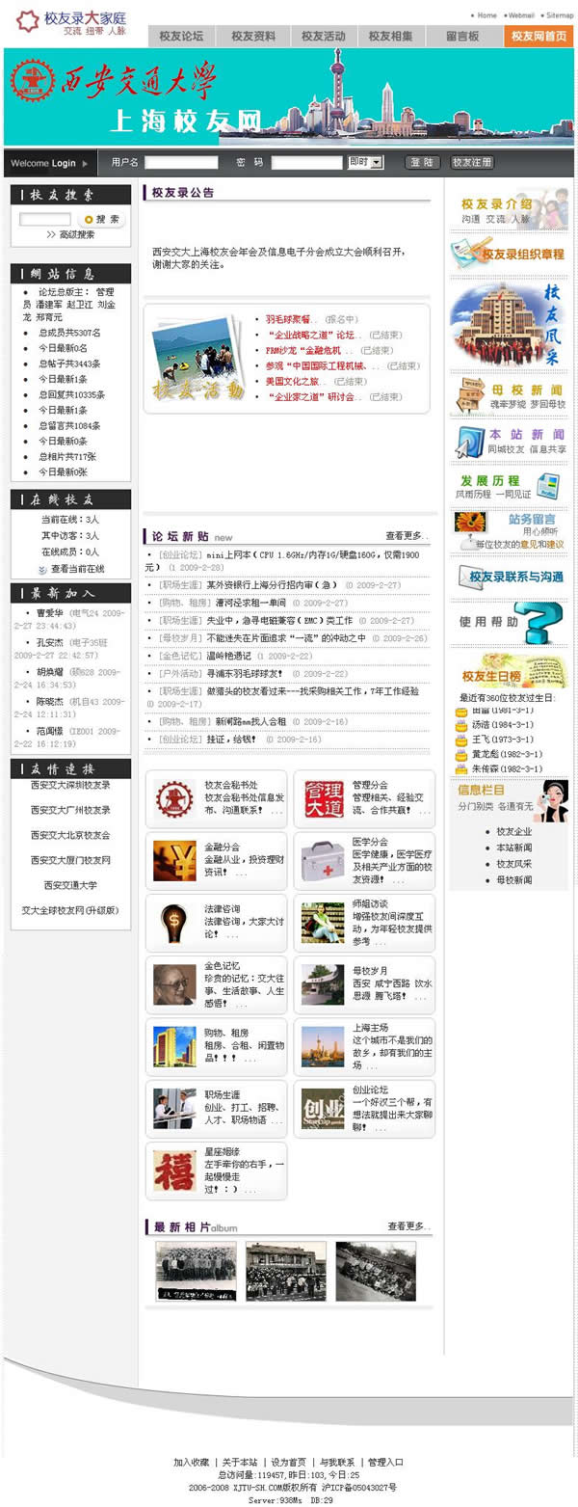Viewport: 578px width, 1507px height.
Task: Click 查看更多 beside 论坛新贴
Action: 407,536
